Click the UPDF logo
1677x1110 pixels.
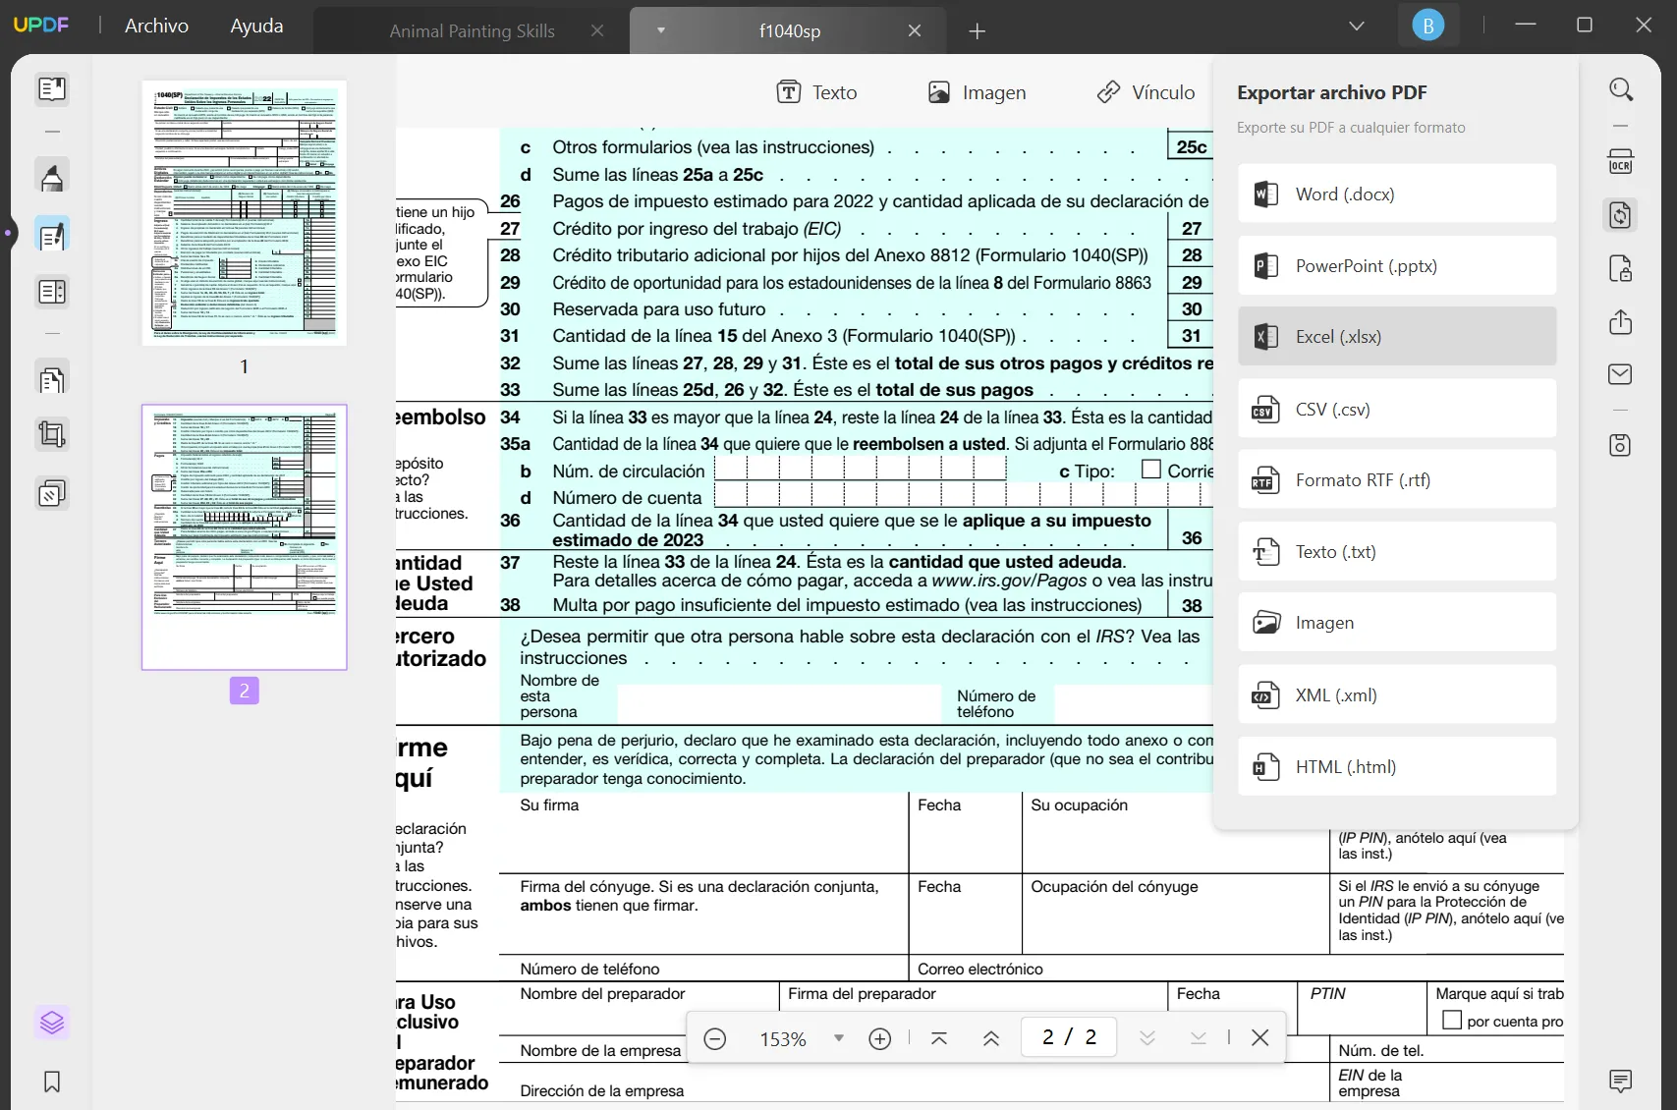(41, 25)
